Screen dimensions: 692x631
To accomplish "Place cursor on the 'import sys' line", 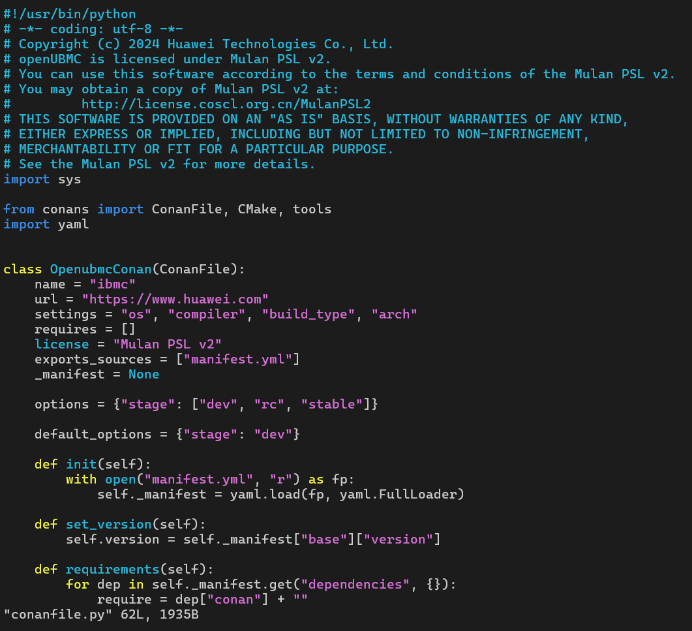I will [x=42, y=179].
